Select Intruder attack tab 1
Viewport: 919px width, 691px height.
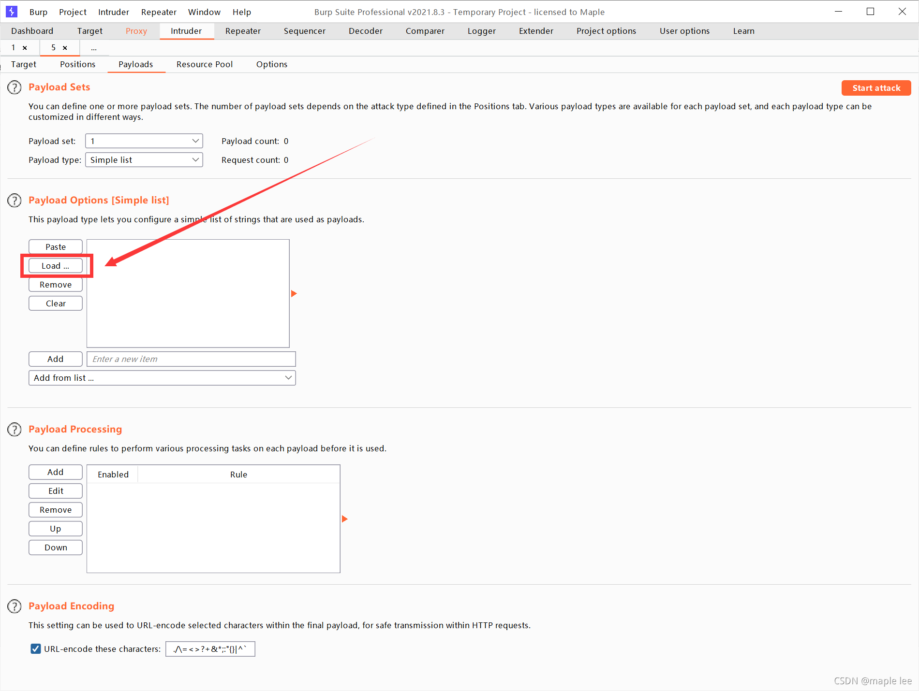click(14, 48)
